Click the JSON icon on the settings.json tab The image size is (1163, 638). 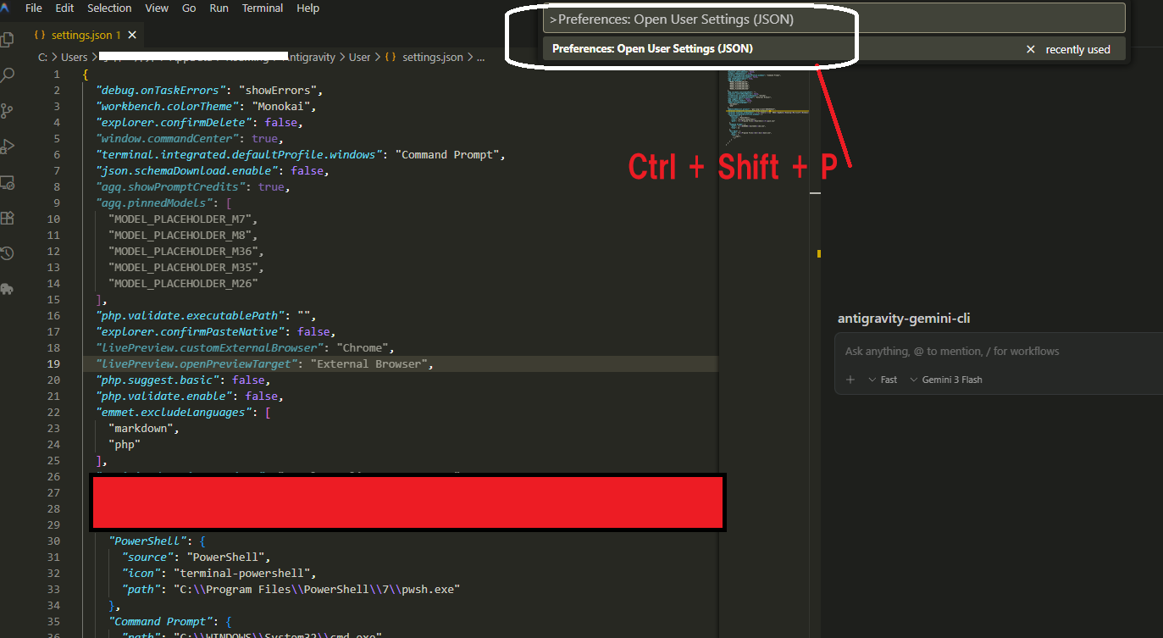(x=41, y=36)
